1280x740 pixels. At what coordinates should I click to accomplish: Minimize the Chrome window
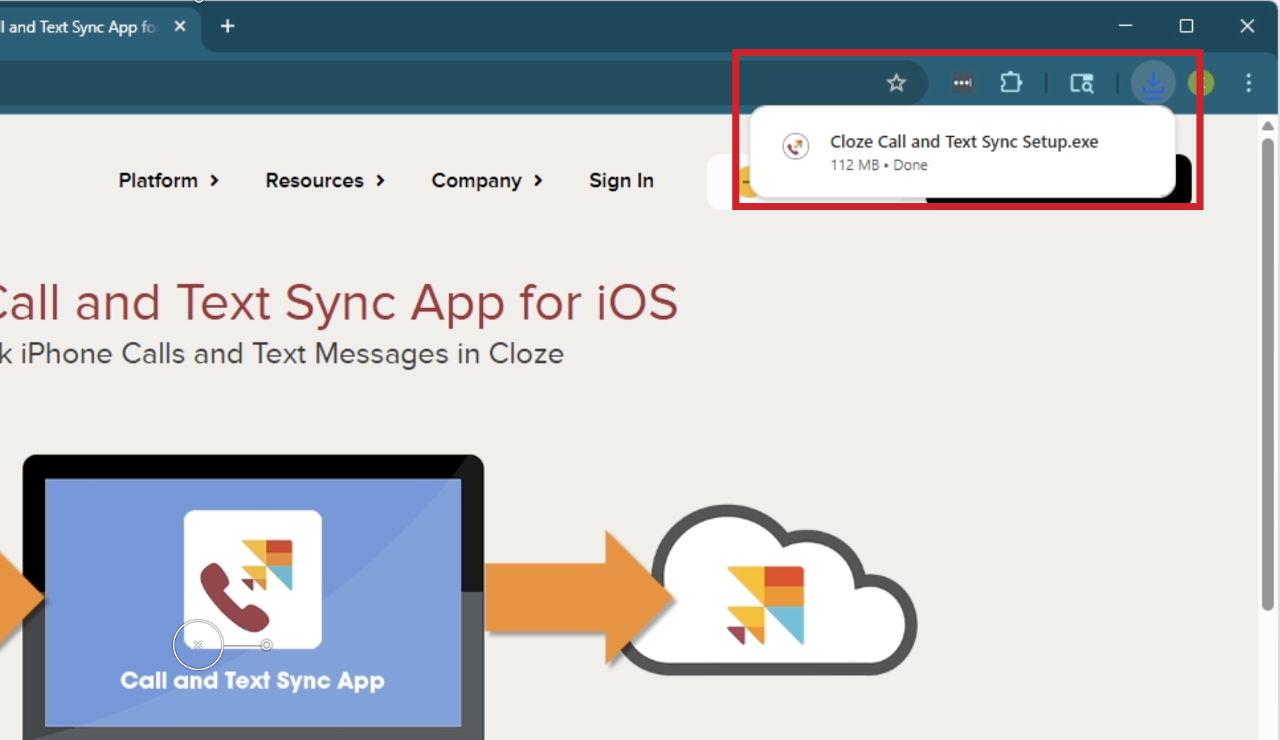[x=1125, y=26]
